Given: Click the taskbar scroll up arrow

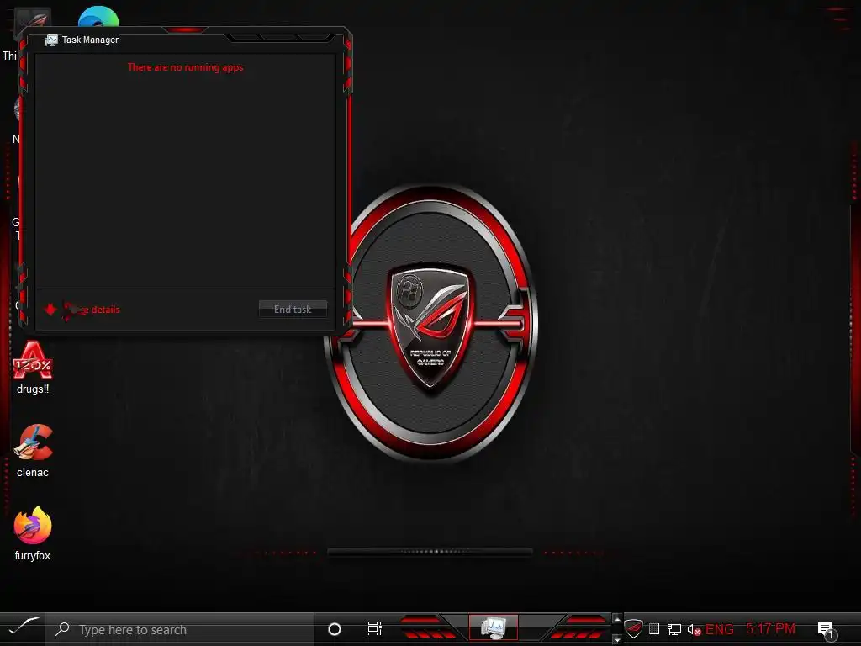Looking at the screenshot, I should point(616,619).
